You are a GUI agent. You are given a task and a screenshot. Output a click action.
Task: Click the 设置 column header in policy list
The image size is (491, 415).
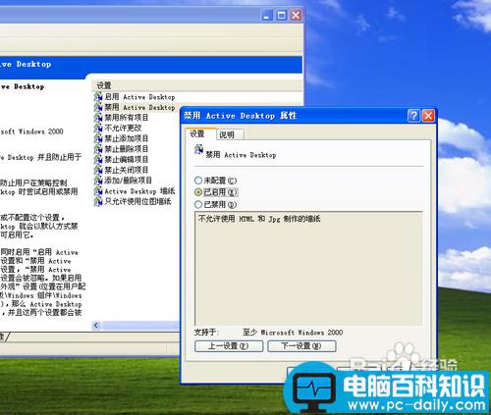[x=197, y=85]
